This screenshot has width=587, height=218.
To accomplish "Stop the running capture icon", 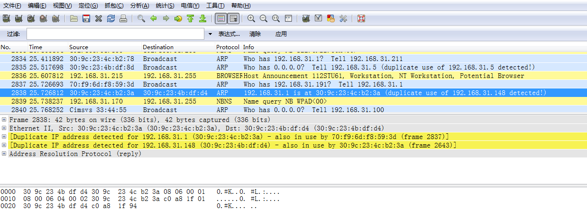I will pyautogui.click(x=43, y=18).
